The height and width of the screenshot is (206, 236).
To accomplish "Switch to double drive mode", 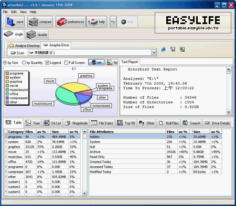I will [x=37, y=35].
